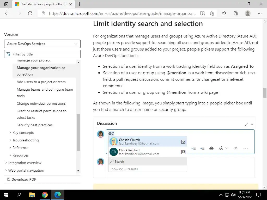Click the filter icon in Filter by title box

point(8,54)
